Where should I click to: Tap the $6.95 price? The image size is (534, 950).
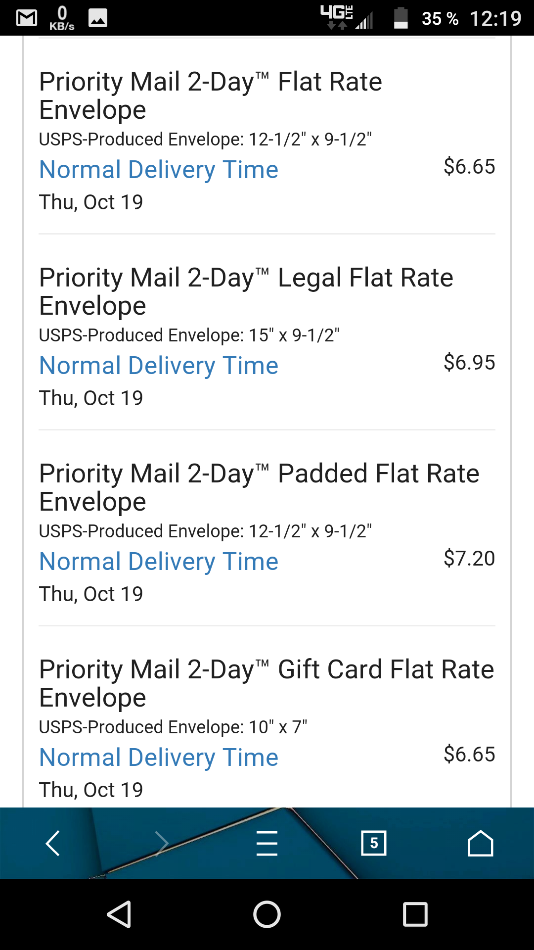(x=469, y=362)
